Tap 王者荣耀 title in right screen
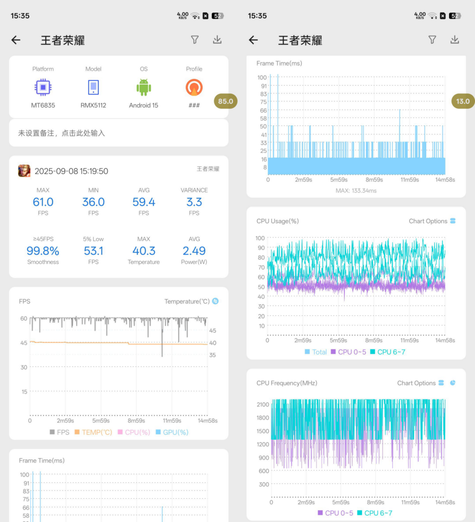The image size is (475, 522). click(300, 40)
